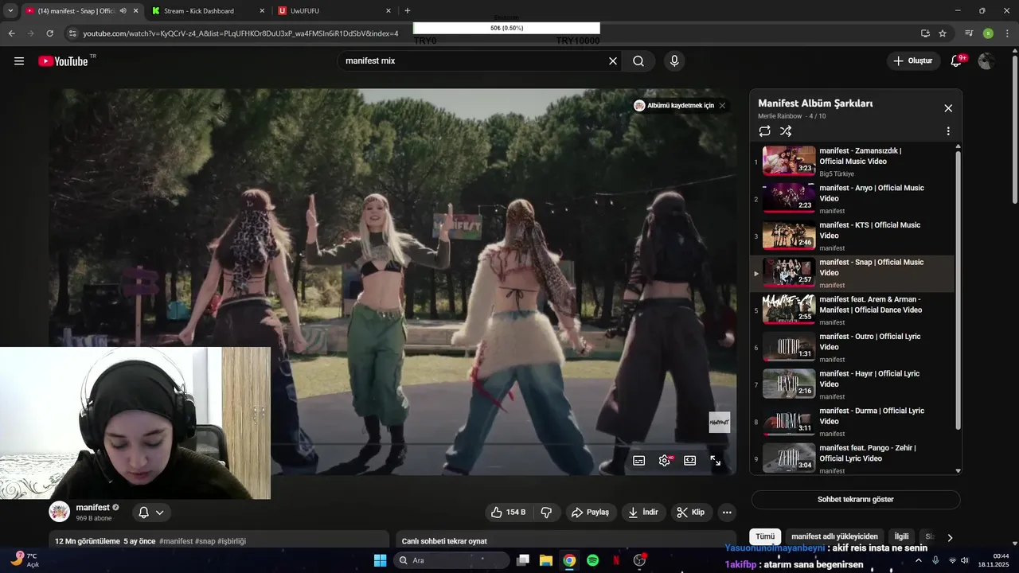1019x573 pixels.
Task: Open the YouTube hamburger guide menu
Action: pyautogui.click(x=19, y=61)
